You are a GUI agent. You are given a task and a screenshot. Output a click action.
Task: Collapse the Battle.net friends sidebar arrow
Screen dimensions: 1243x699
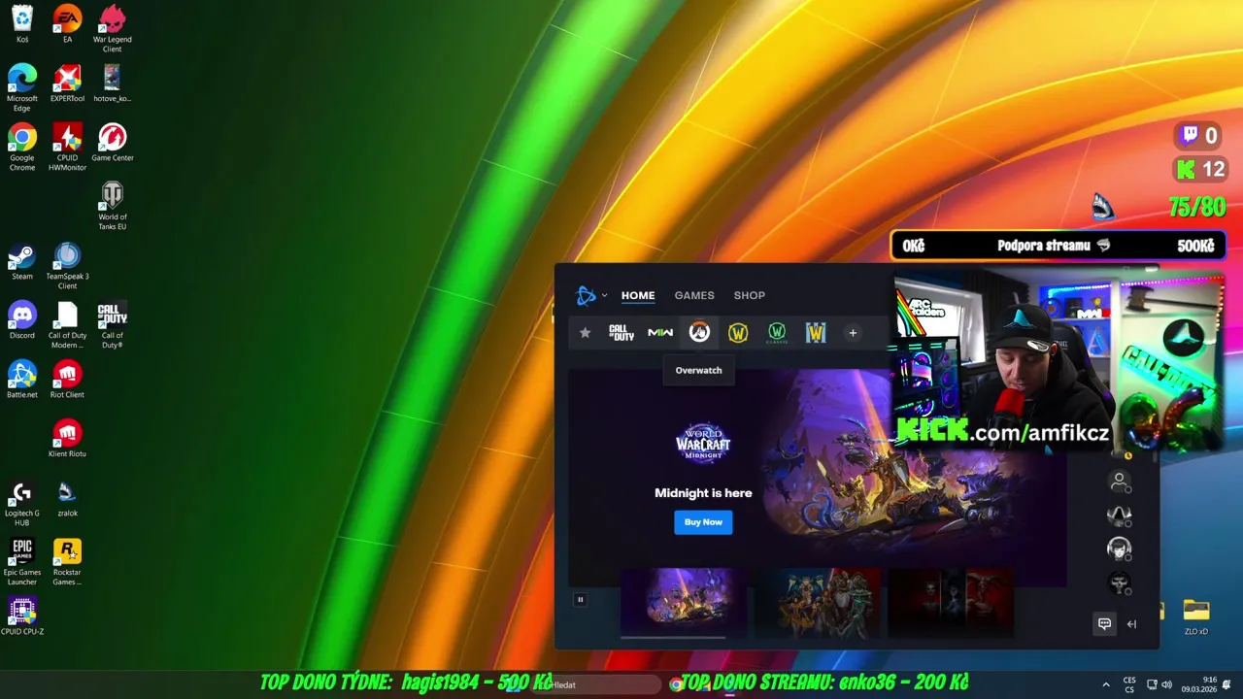[x=1131, y=624]
